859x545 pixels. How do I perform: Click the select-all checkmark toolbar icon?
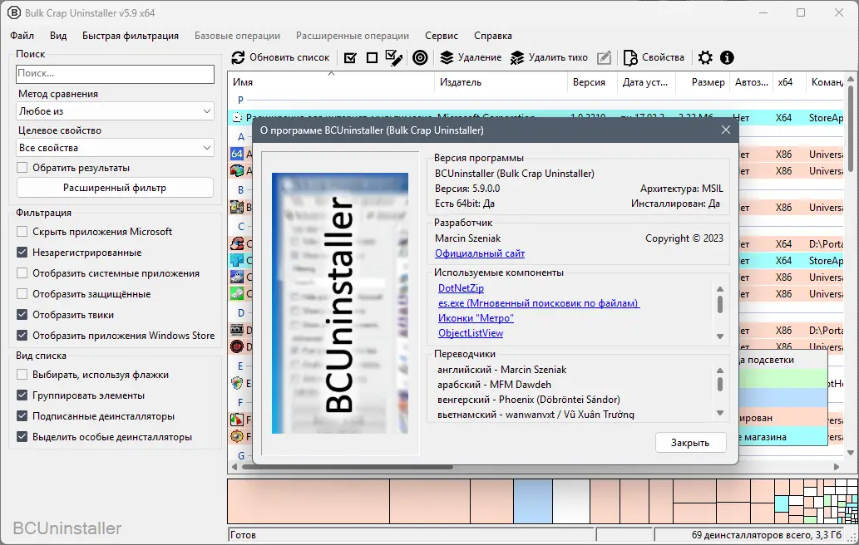click(350, 57)
